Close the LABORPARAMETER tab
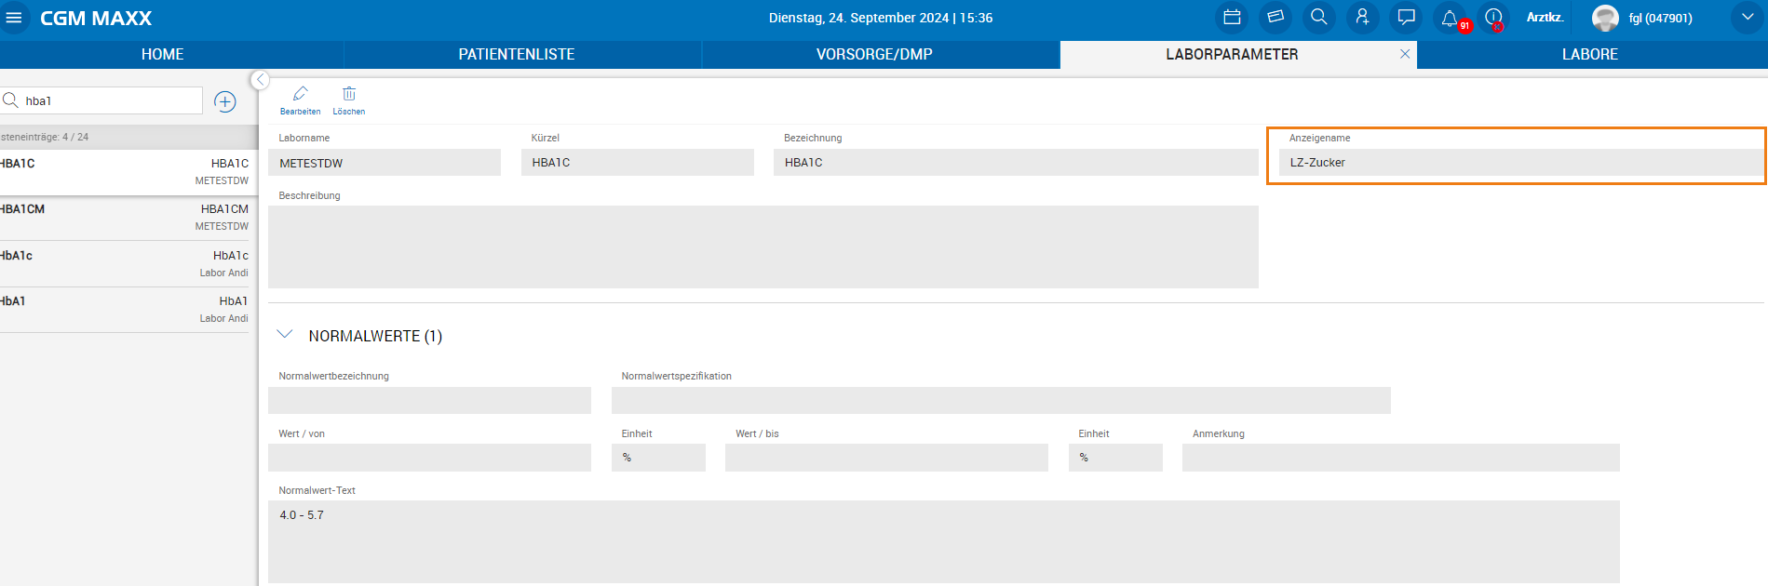 (x=1405, y=54)
